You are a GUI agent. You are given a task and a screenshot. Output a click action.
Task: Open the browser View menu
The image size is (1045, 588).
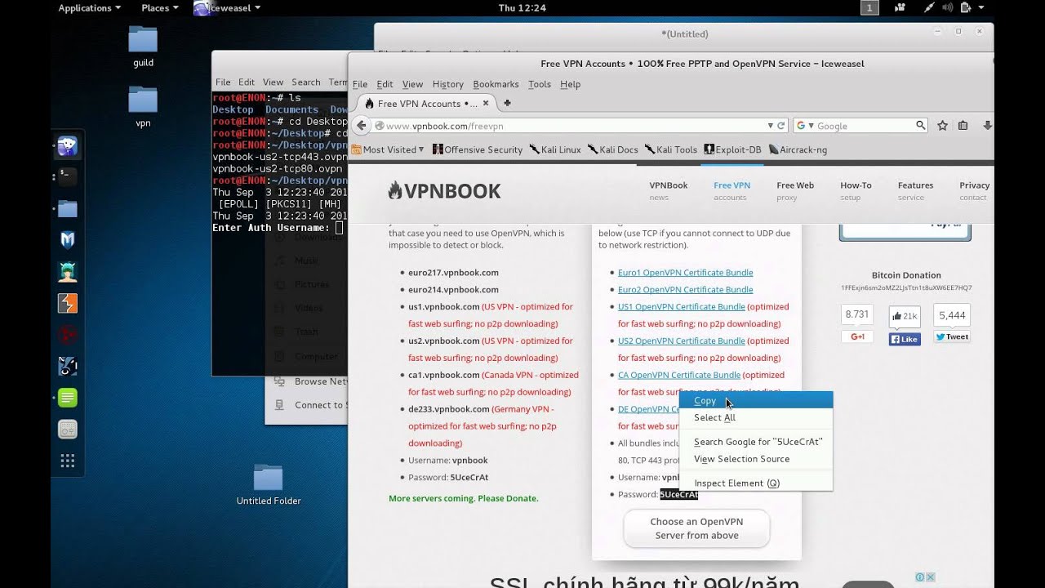point(413,84)
